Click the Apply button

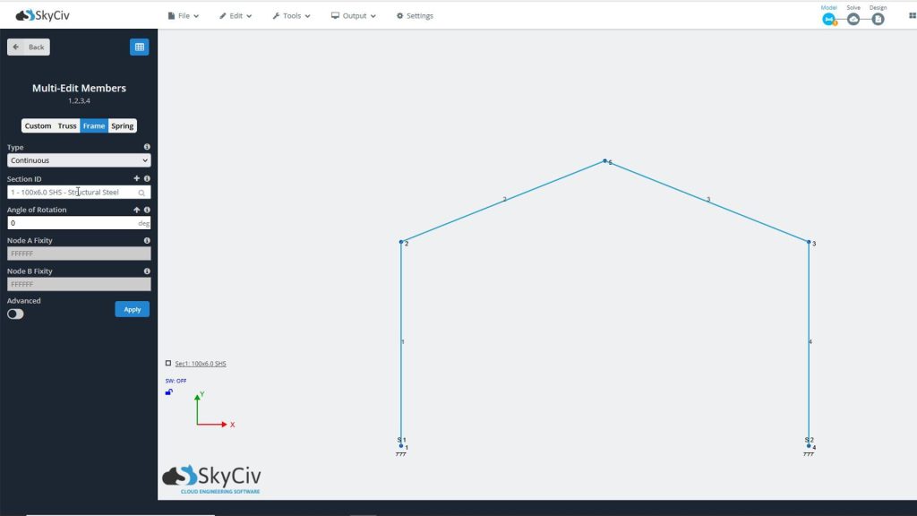[132, 308]
